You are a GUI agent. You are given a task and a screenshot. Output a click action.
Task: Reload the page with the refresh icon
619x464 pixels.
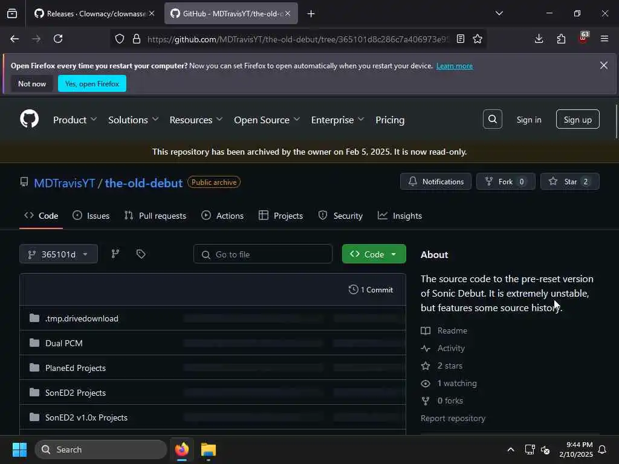pos(58,39)
